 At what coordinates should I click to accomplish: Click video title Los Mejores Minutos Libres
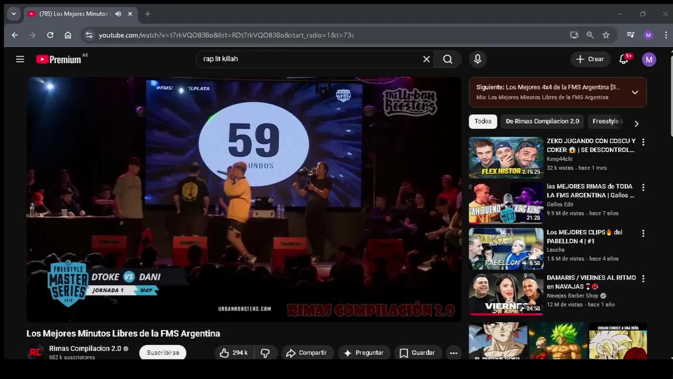pyautogui.click(x=123, y=333)
